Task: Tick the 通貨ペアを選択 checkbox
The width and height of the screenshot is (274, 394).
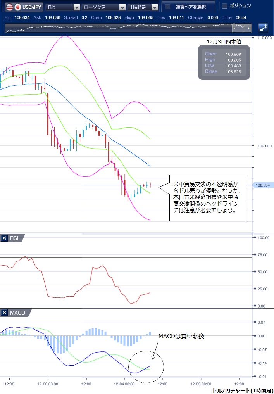Action: [168, 7]
